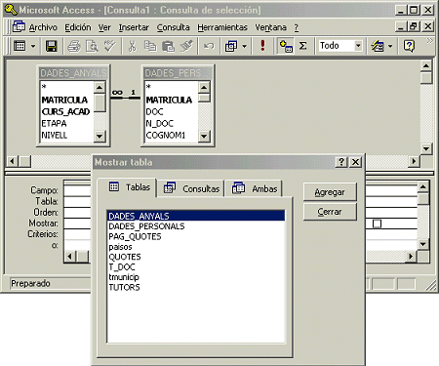Click the DADES_PERS table title bar
This screenshot has height=366, width=439.
coord(178,73)
